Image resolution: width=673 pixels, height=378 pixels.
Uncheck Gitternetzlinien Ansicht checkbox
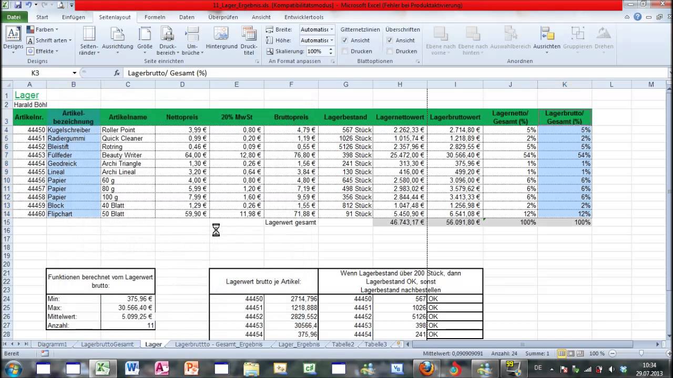[x=345, y=40]
